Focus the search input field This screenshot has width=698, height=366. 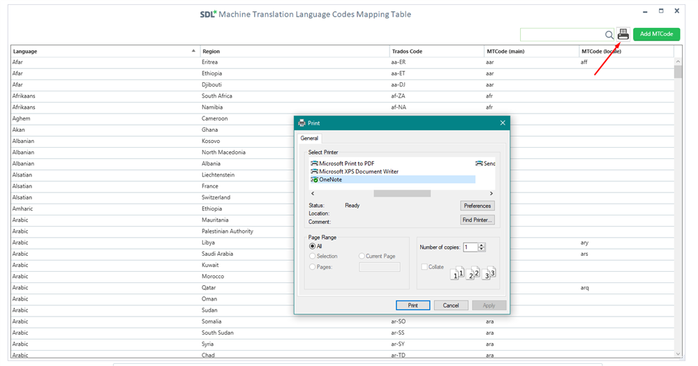[x=562, y=35]
